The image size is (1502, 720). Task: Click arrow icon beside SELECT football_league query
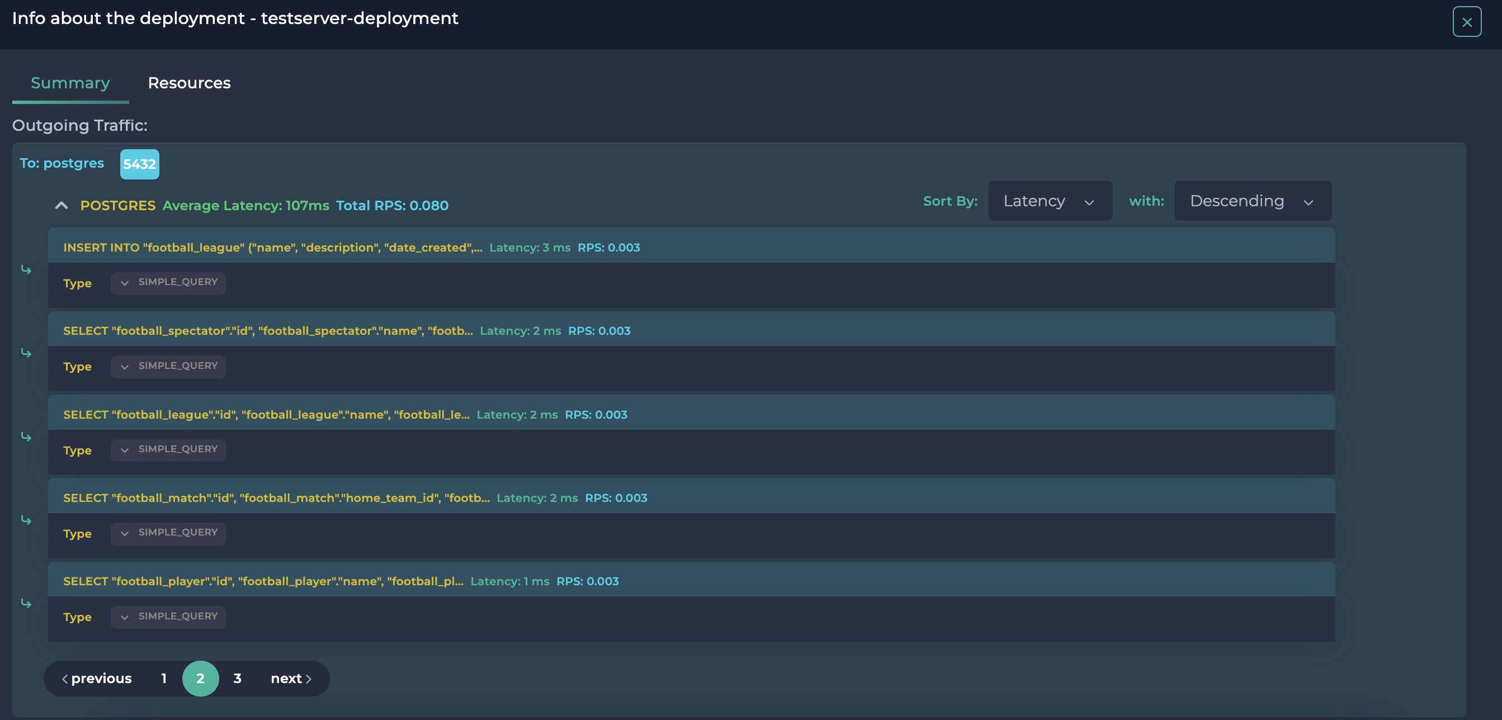(26, 437)
